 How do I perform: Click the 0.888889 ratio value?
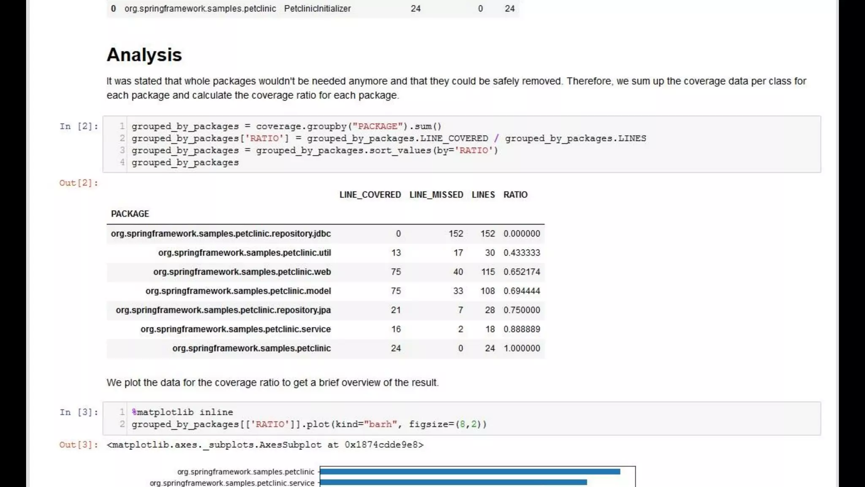[x=522, y=329]
